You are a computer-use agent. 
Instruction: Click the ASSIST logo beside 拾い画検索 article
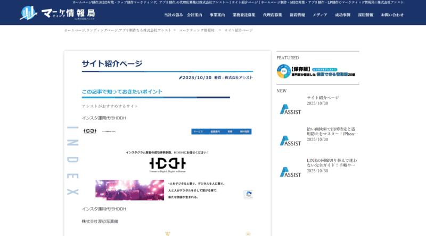291,141
